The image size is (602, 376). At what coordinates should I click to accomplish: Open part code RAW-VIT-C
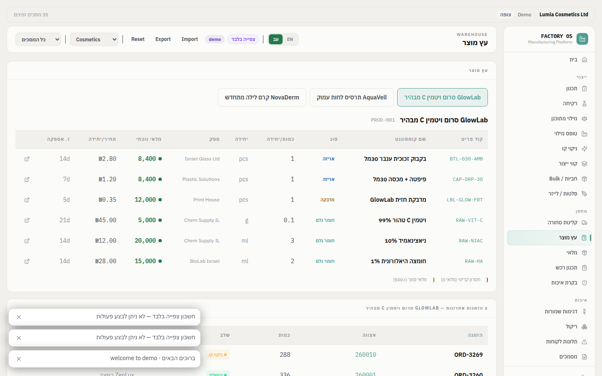pyautogui.click(x=469, y=220)
